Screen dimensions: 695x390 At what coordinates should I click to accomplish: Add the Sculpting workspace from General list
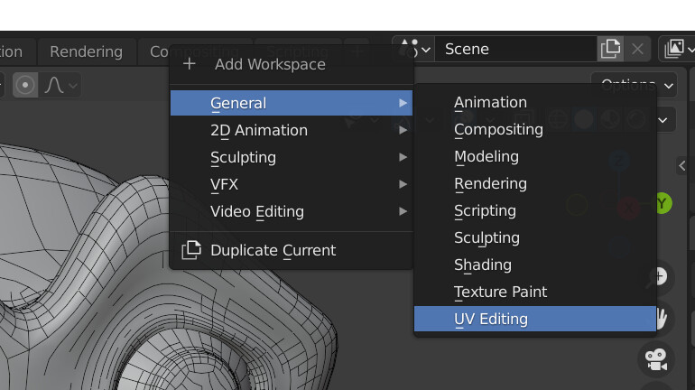535,237
